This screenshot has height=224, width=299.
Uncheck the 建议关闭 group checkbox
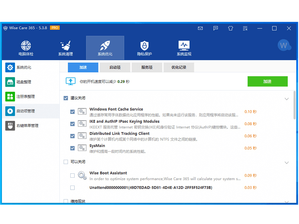click(x=66, y=98)
